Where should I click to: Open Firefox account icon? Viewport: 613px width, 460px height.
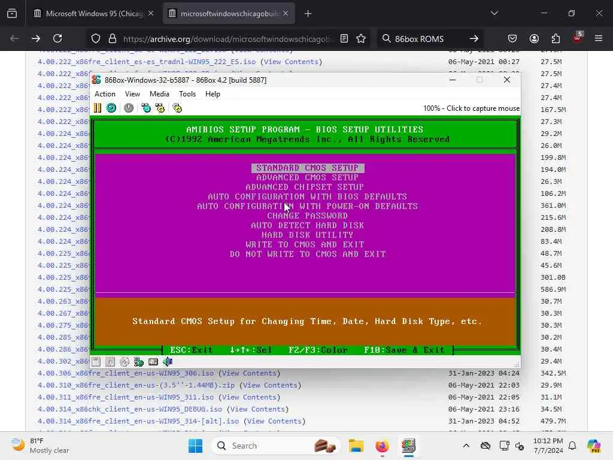(534, 39)
